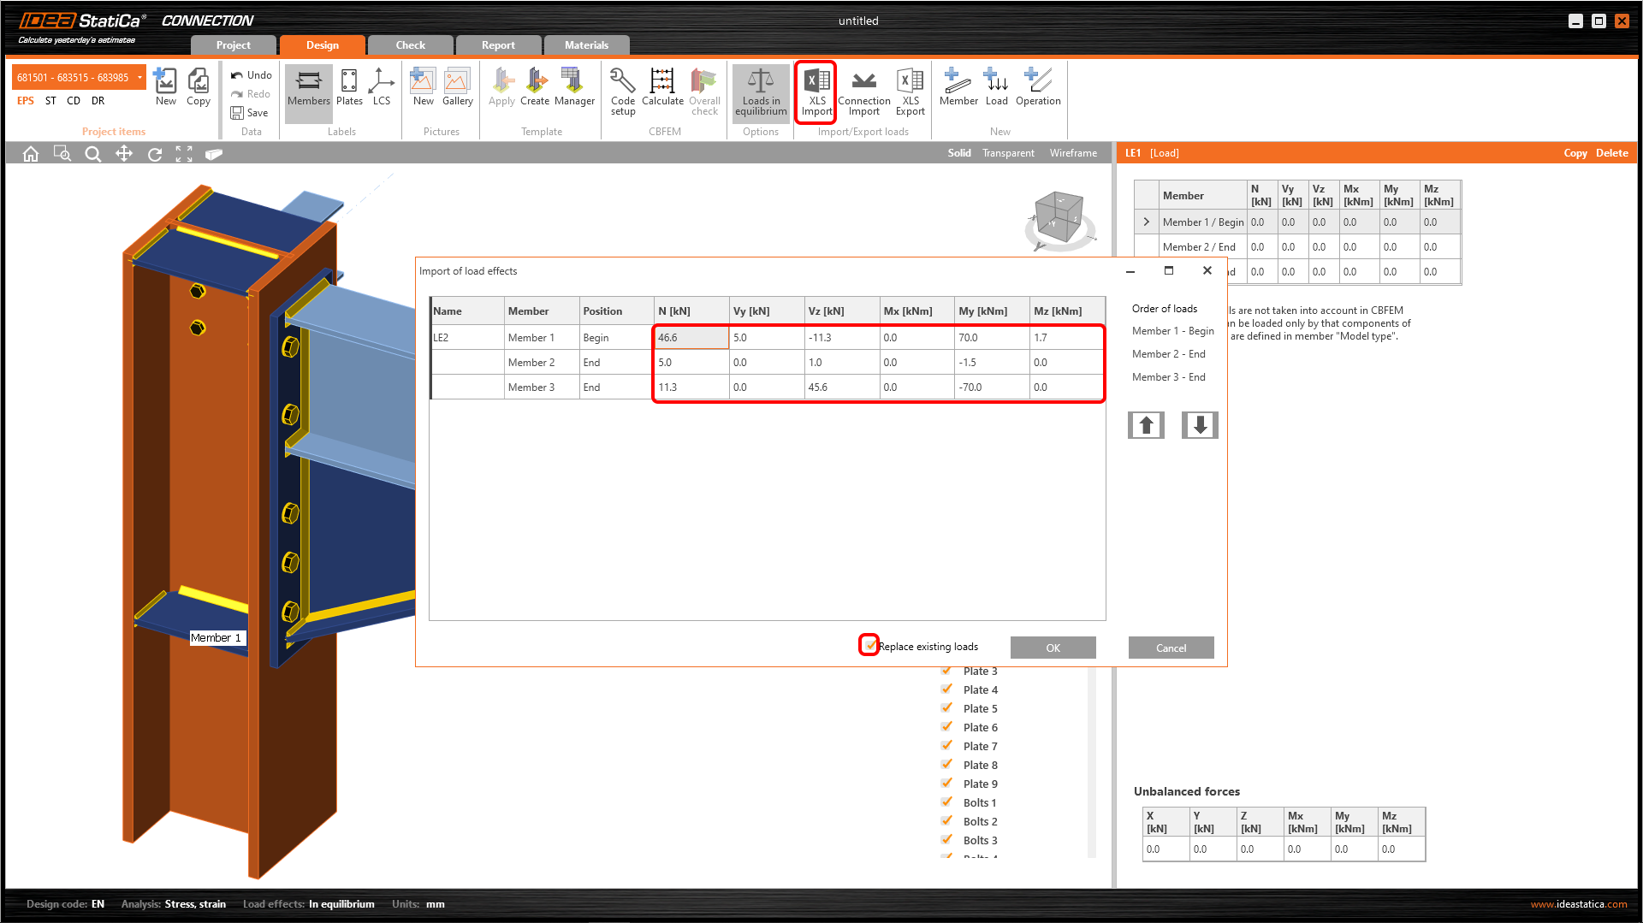Move load order down with arrow

[x=1199, y=425]
